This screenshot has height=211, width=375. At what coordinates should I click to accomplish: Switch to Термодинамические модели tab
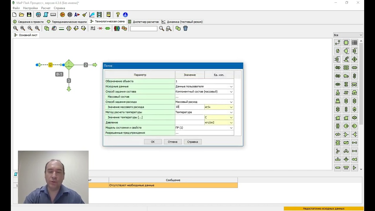(x=67, y=22)
